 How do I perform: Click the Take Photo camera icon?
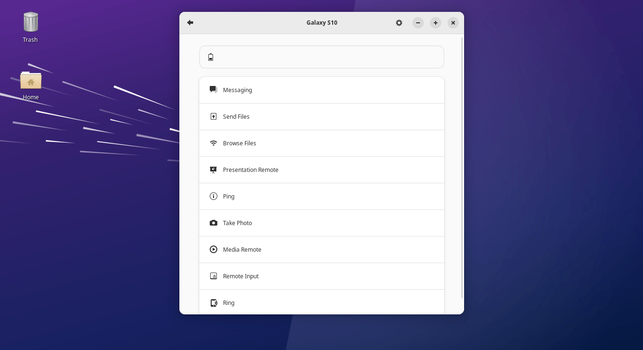[214, 223]
